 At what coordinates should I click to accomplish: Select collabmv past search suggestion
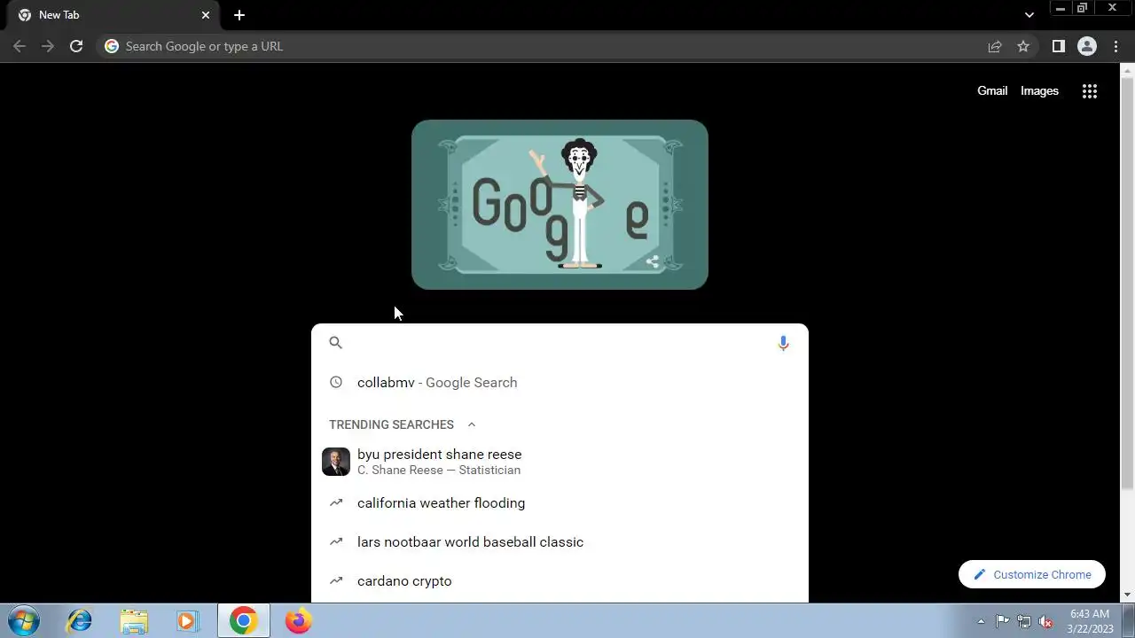(560, 383)
